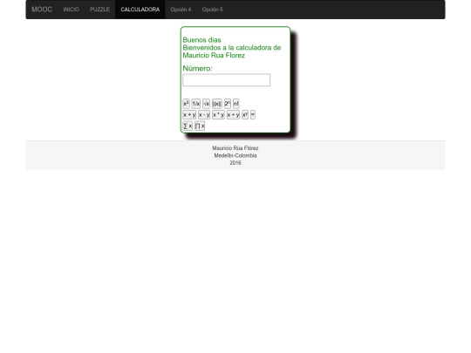Click footer text 'Mauricio Rúa Flórez'
Viewport: 471px width, 353px height.
(235, 148)
